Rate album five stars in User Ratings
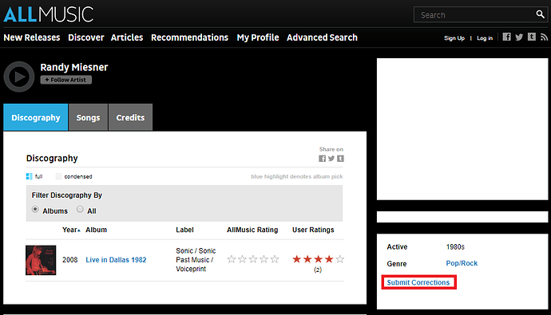Screen dimensions: 551x315 pos(340,259)
